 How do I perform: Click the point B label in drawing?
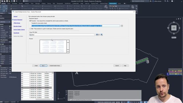click(148, 62)
